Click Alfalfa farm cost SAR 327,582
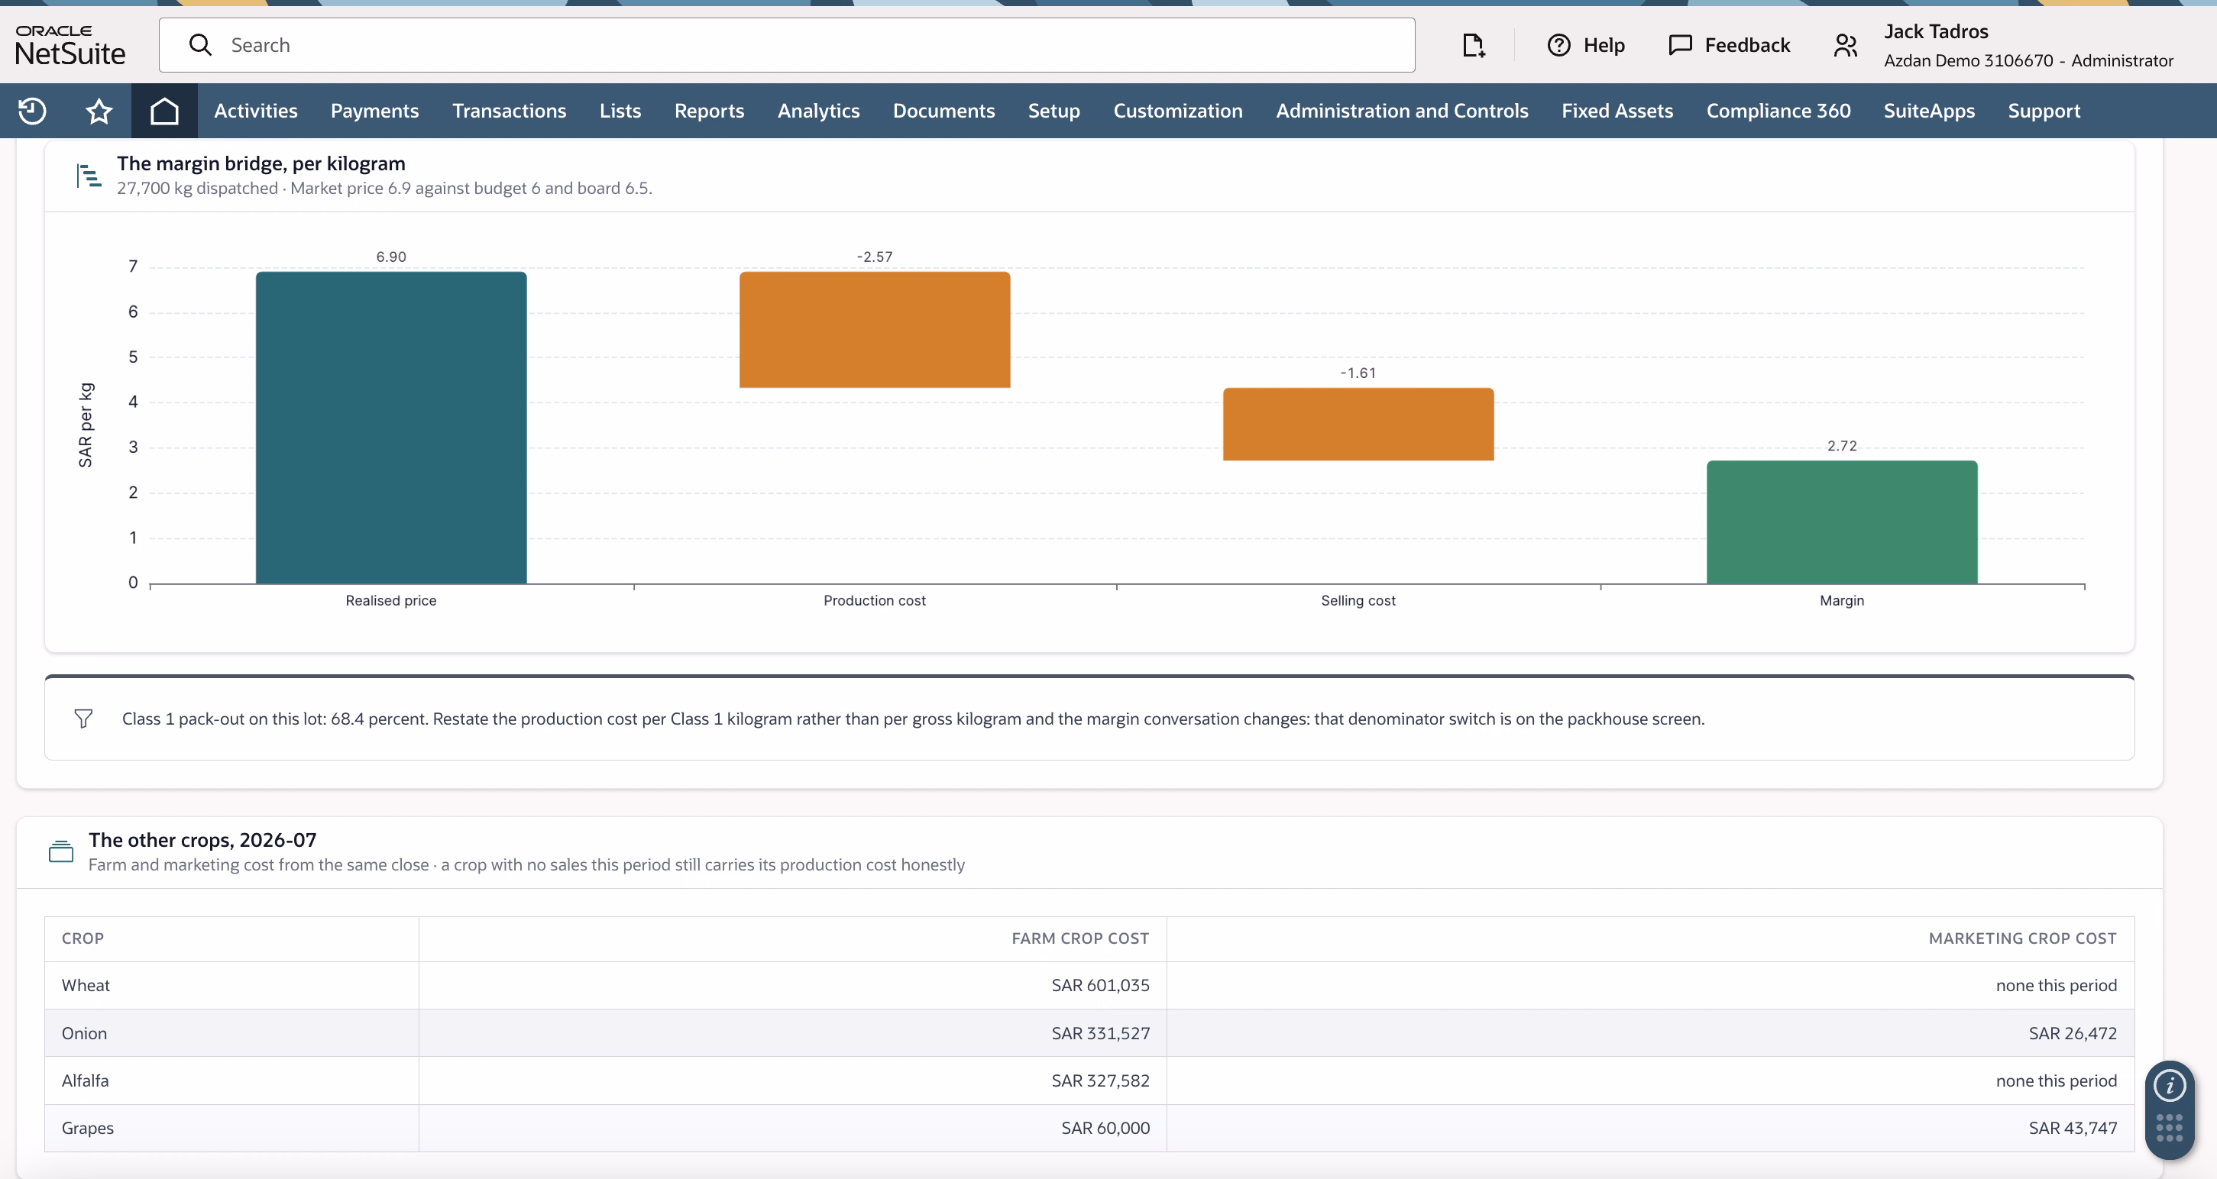 coord(1100,1081)
